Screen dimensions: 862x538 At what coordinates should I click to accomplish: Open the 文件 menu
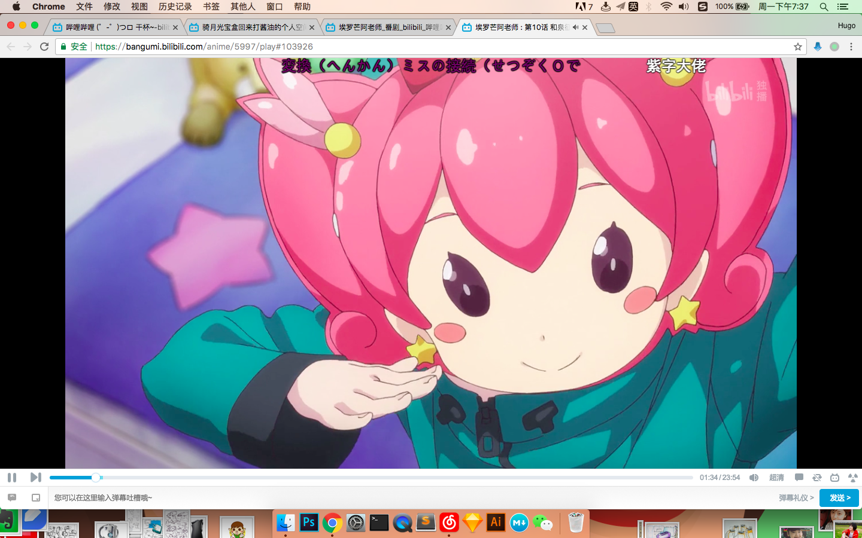click(x=84, y=7)
